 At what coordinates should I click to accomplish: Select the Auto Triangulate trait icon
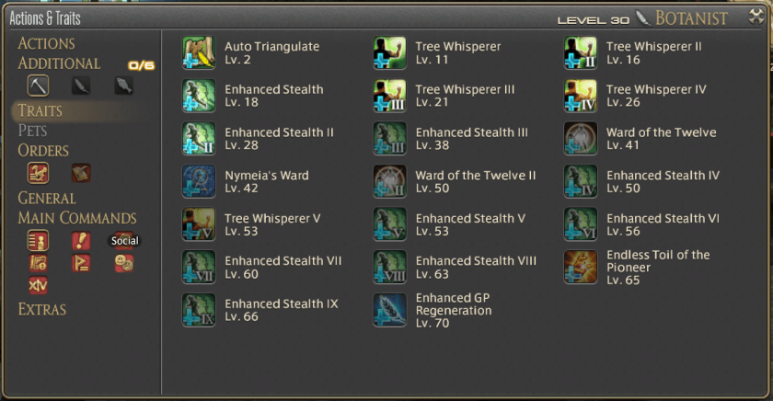tap(199, 52)
